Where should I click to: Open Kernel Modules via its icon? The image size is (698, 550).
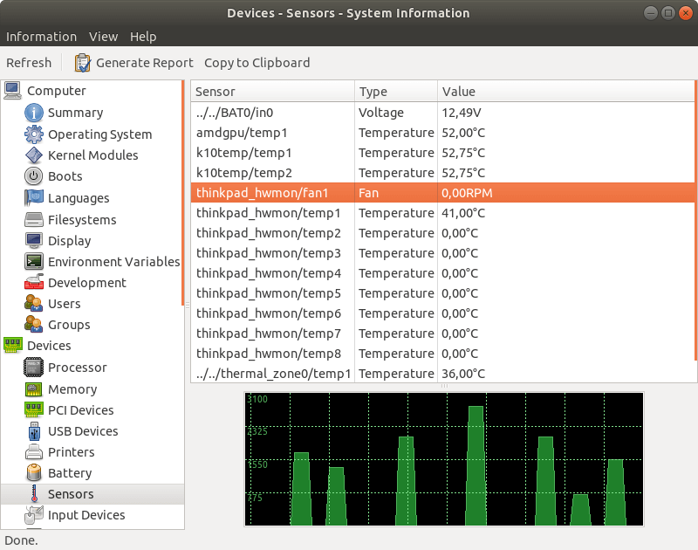[x=34, y=155]
